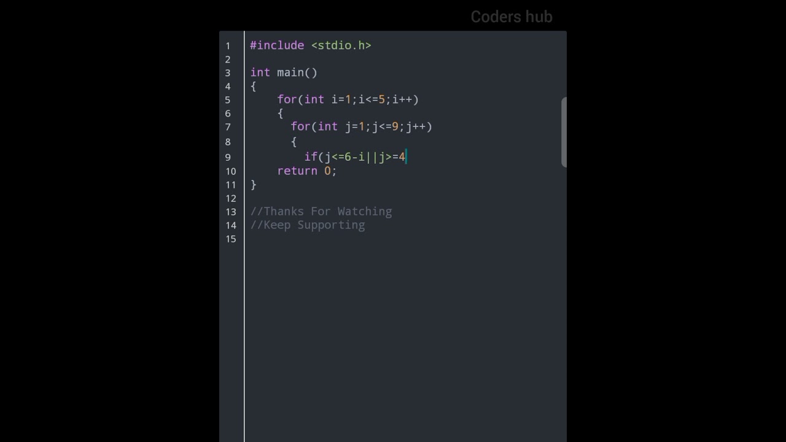This screenshot has width=786, height=442.
Task: Click the opening brace on line 4
Action: click(253, 86)
